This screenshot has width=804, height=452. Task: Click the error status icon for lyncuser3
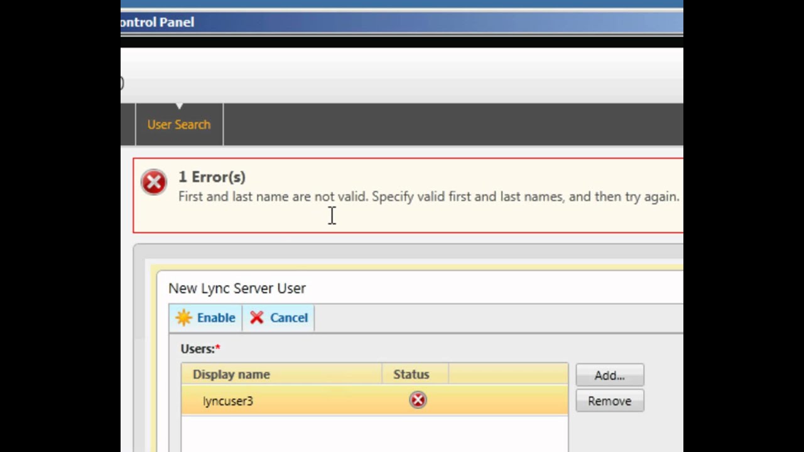pos(418,400)
